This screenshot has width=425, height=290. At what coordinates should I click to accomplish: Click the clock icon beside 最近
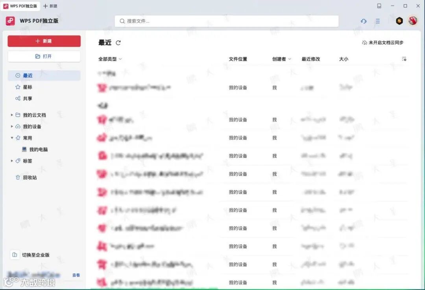tap(18, 75)
